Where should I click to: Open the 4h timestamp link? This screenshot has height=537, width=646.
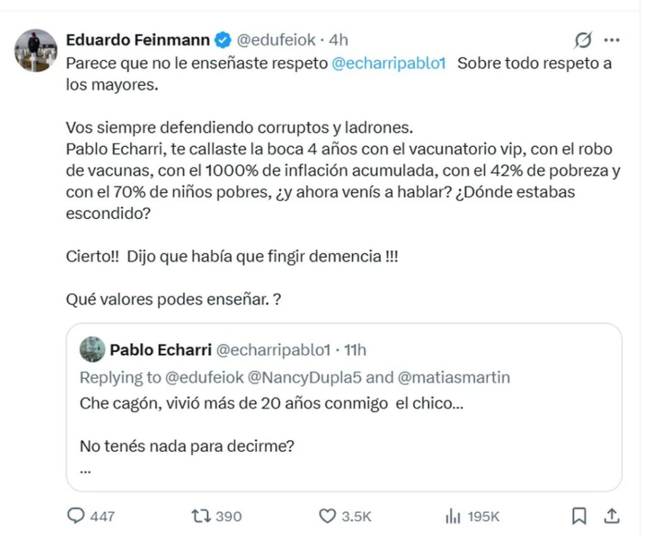pos(338,40)
